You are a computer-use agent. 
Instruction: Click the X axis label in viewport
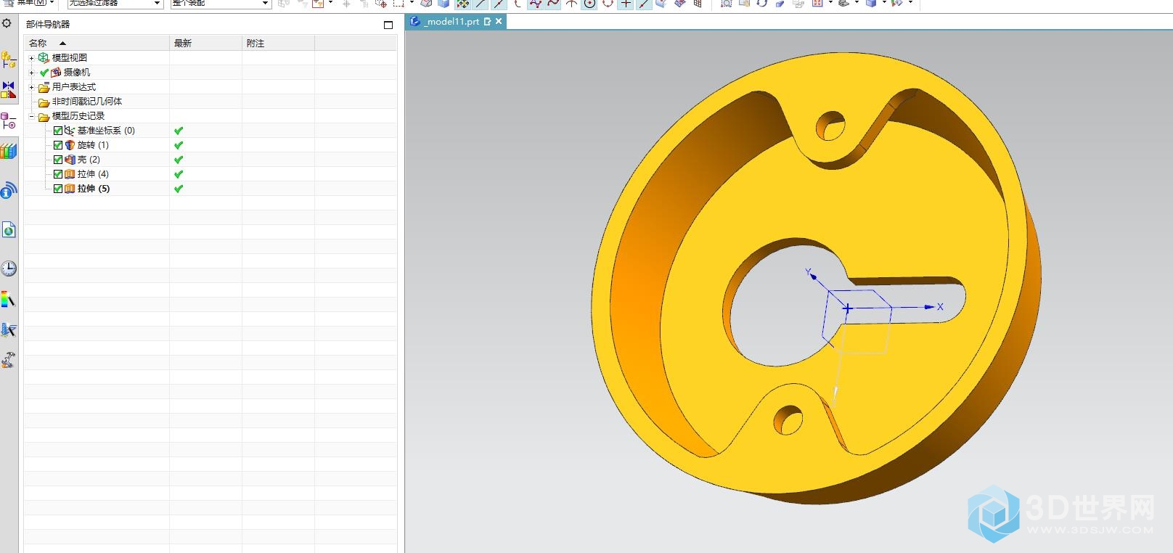click(940, 307)
